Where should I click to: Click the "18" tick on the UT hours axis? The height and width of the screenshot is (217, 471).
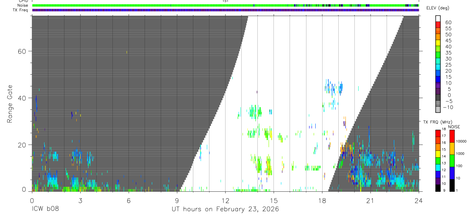point(322,201)
